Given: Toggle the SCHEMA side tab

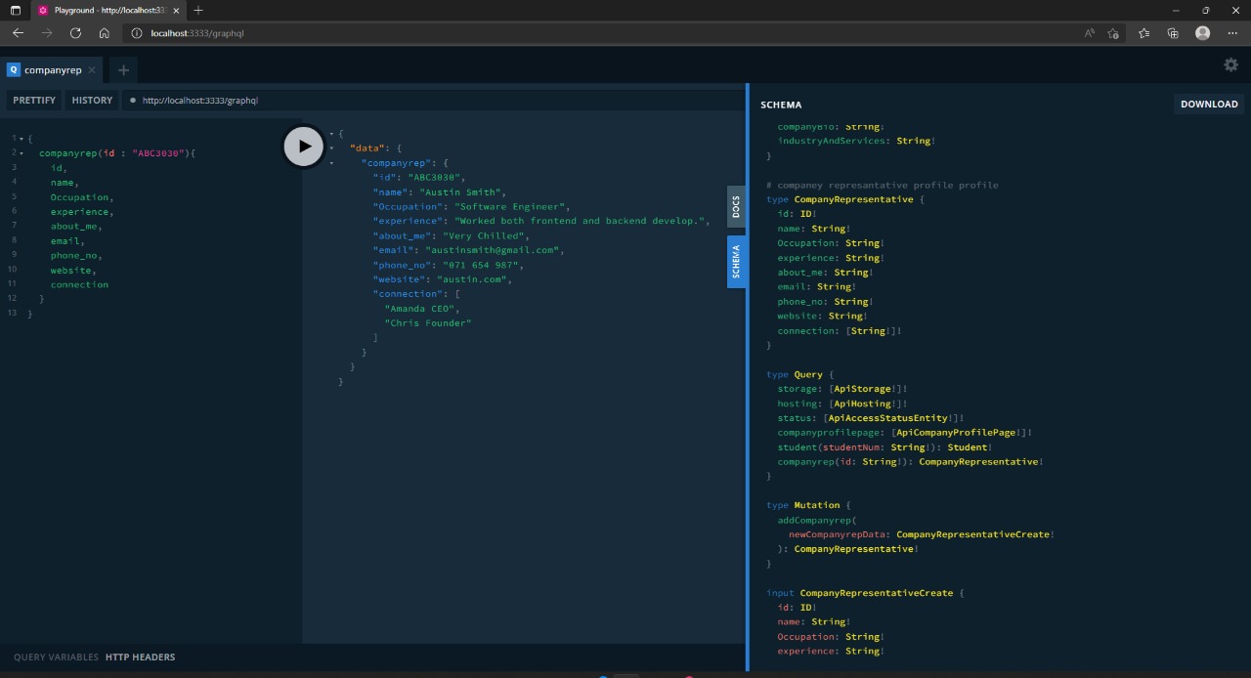Looking at the screenshot, I should tap(736, 261).
